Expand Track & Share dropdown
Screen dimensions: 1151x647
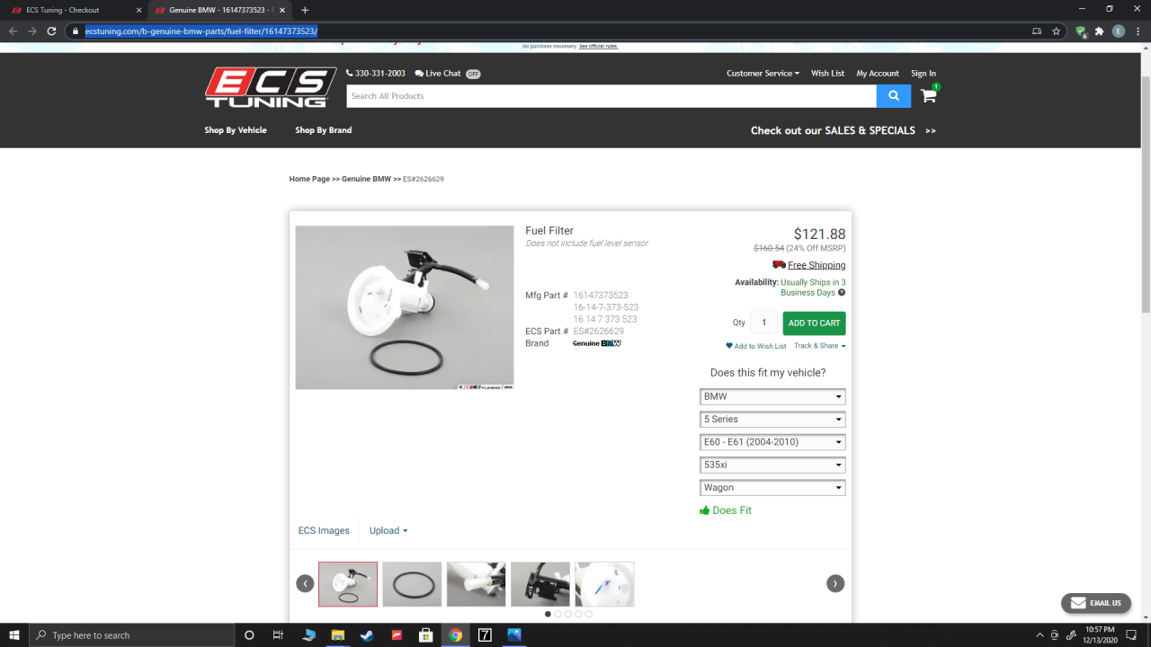[820, 346]
